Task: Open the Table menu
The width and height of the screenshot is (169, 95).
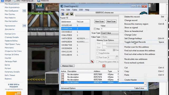Action: 74,10
